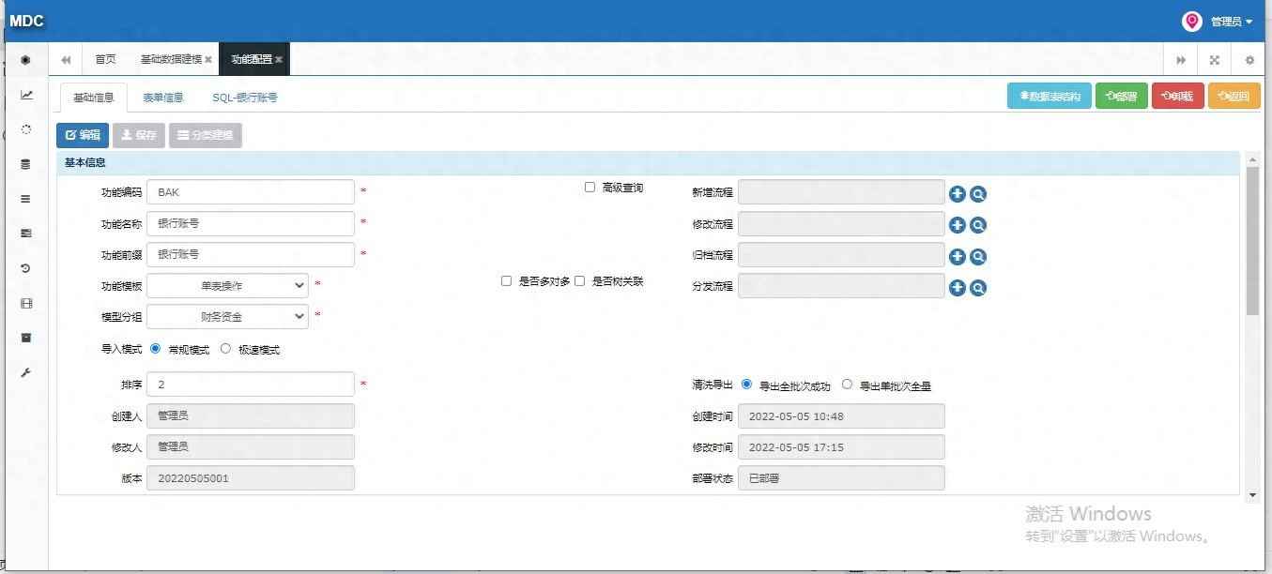1272x574 pixels.
Task: Click the blue 编辑 button
Action: coord(83,135)
